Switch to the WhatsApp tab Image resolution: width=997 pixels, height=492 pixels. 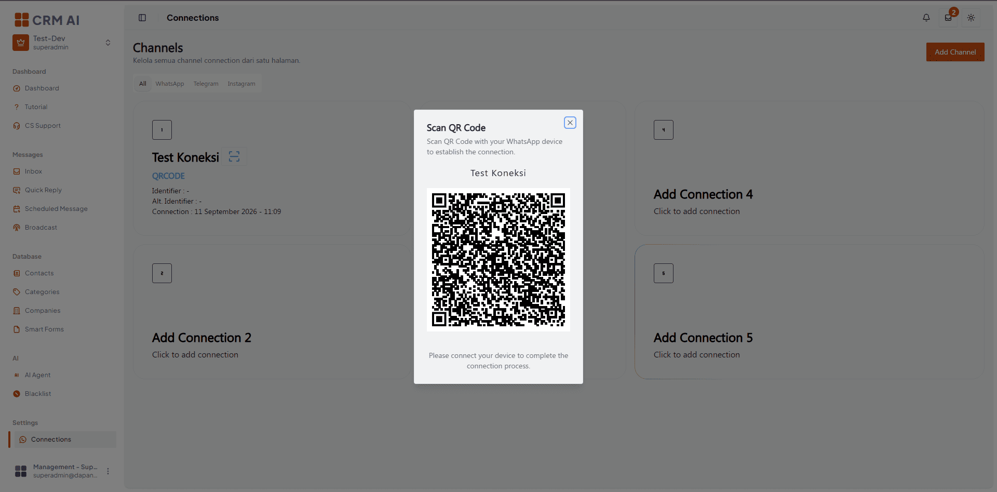pyautogui.click(x=170, y=84)
